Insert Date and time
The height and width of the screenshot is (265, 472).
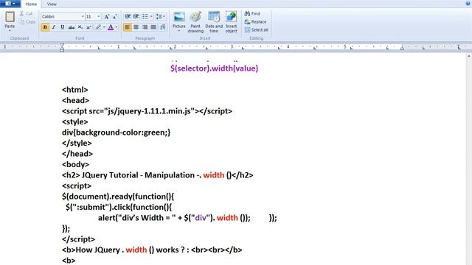click(x=214, y=22)
